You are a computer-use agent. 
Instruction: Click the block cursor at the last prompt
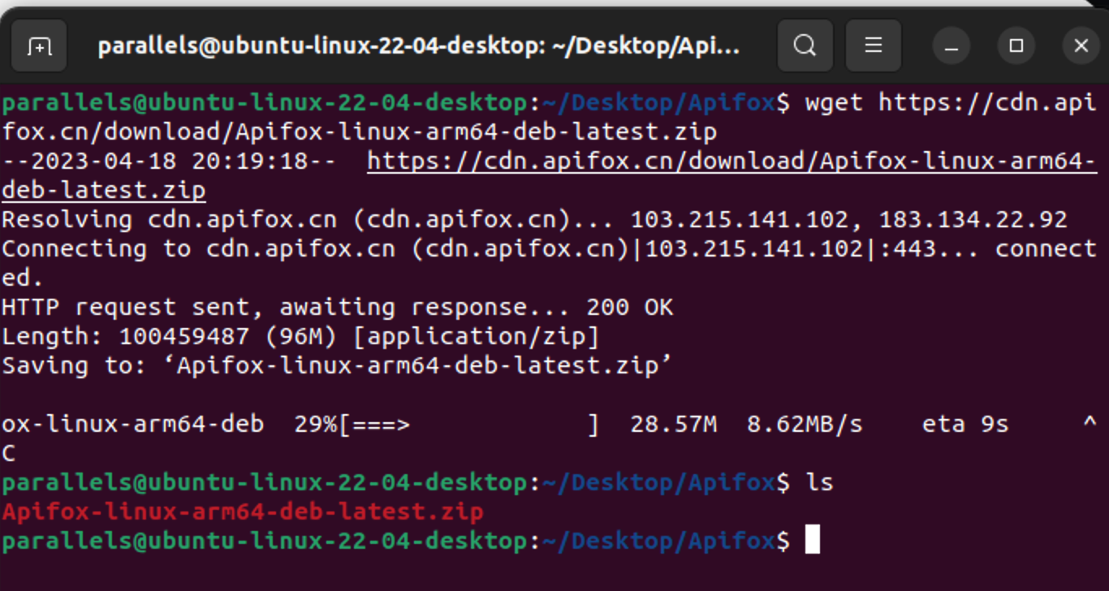[812, 541]
